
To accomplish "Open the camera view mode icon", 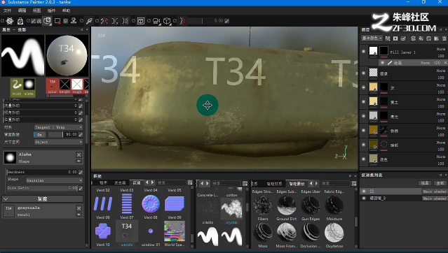I will [x=156, y=21].
